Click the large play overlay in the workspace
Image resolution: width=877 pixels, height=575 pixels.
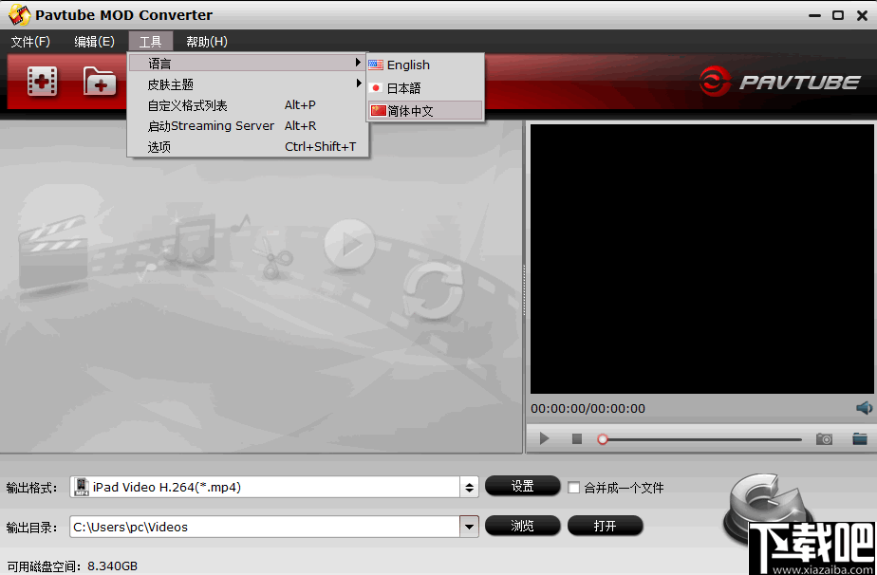(349, 244)
